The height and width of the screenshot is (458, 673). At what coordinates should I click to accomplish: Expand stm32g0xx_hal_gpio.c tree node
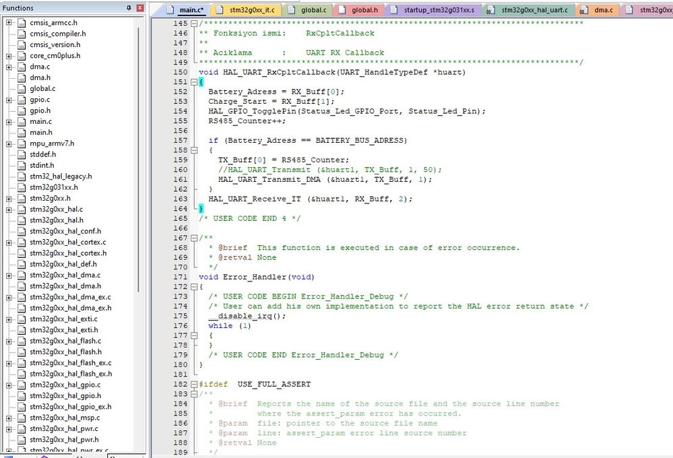coord(9,385)
